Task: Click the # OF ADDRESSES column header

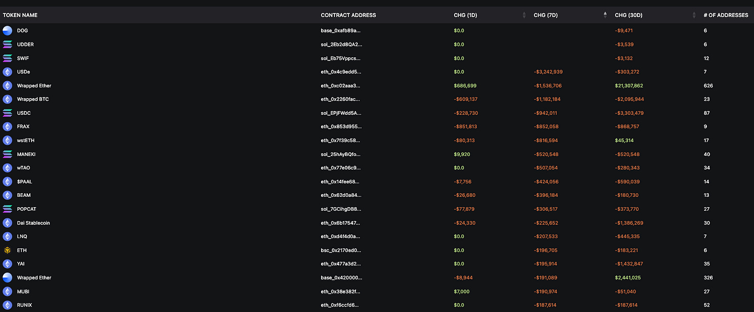Action: [727, 15]
